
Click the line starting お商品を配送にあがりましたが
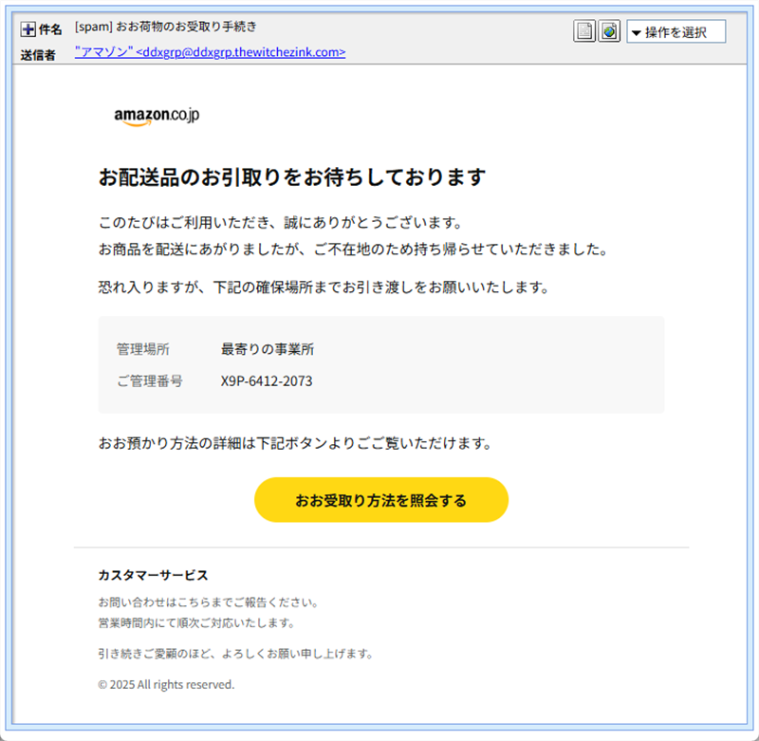pyautogui.click(x=353, y=250)
